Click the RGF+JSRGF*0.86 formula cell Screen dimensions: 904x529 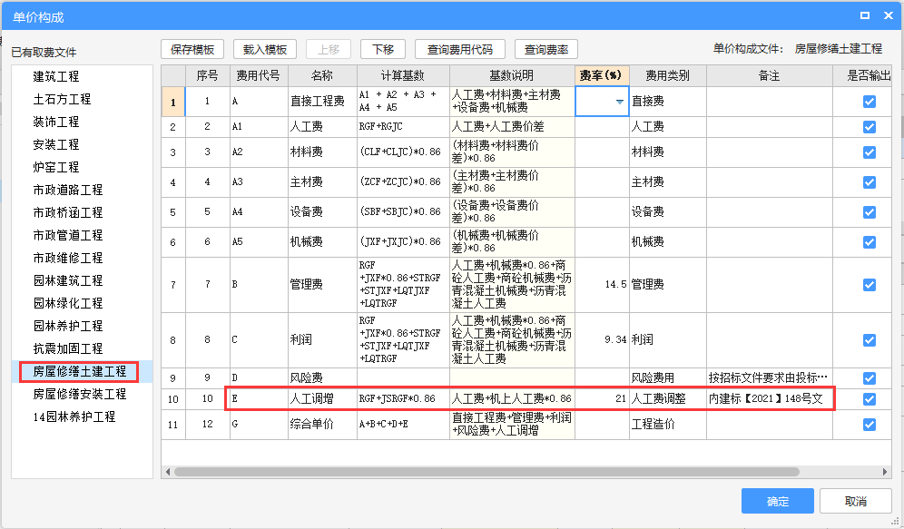point(403,398)
